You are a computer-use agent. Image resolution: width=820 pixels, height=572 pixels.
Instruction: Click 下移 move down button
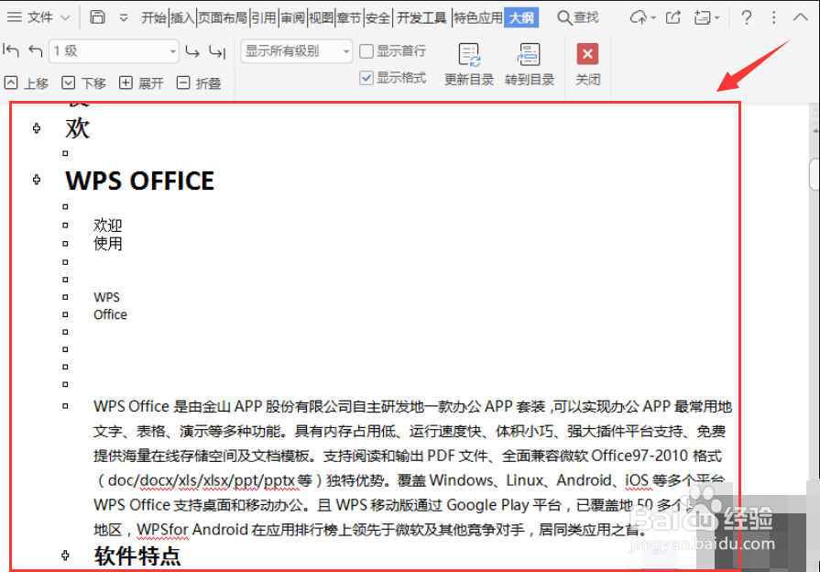[83, 82]
